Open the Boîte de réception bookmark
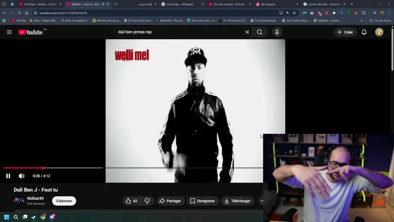The height and width of the screenshot is (222, 394). point(75,21)
